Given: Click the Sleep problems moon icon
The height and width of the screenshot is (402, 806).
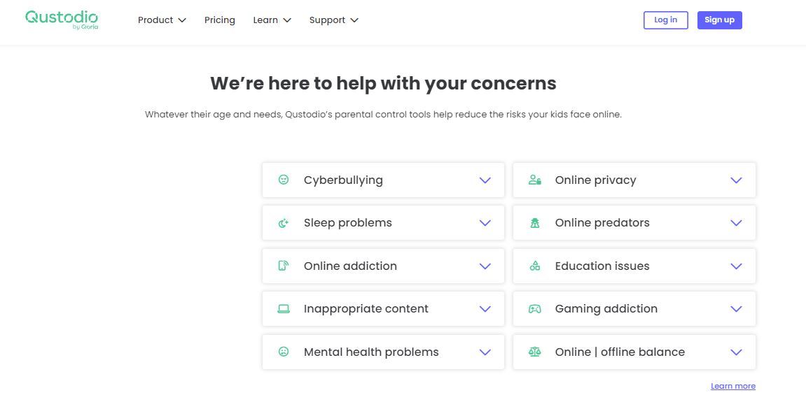Looking at the screenshot, I should point(283,223).
